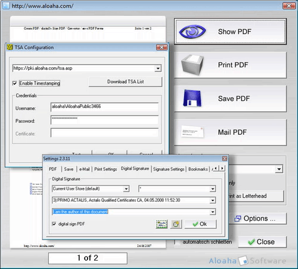This screenshot has height=269, width=298.
Task: Click the timestamp clock icon beside Ok
Action: click(x=176, y=224)
